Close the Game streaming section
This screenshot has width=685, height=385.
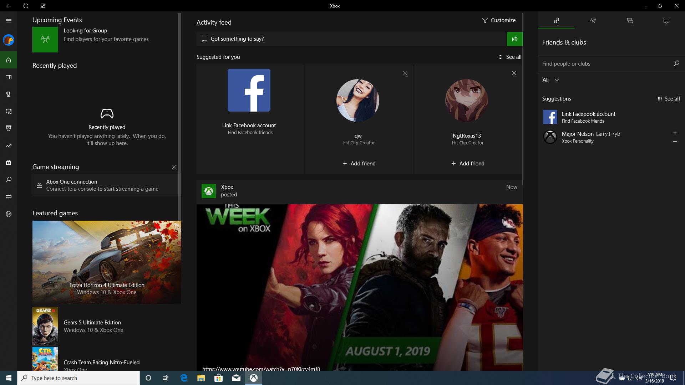[x=174, y=167]
